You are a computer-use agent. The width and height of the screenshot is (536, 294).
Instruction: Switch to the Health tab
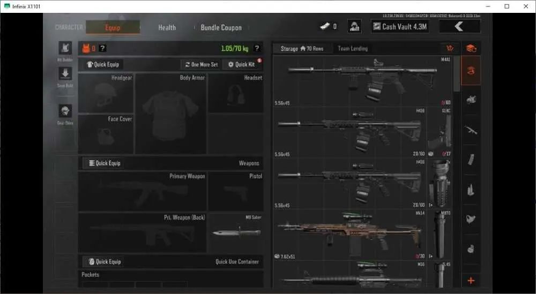(167, 28)
